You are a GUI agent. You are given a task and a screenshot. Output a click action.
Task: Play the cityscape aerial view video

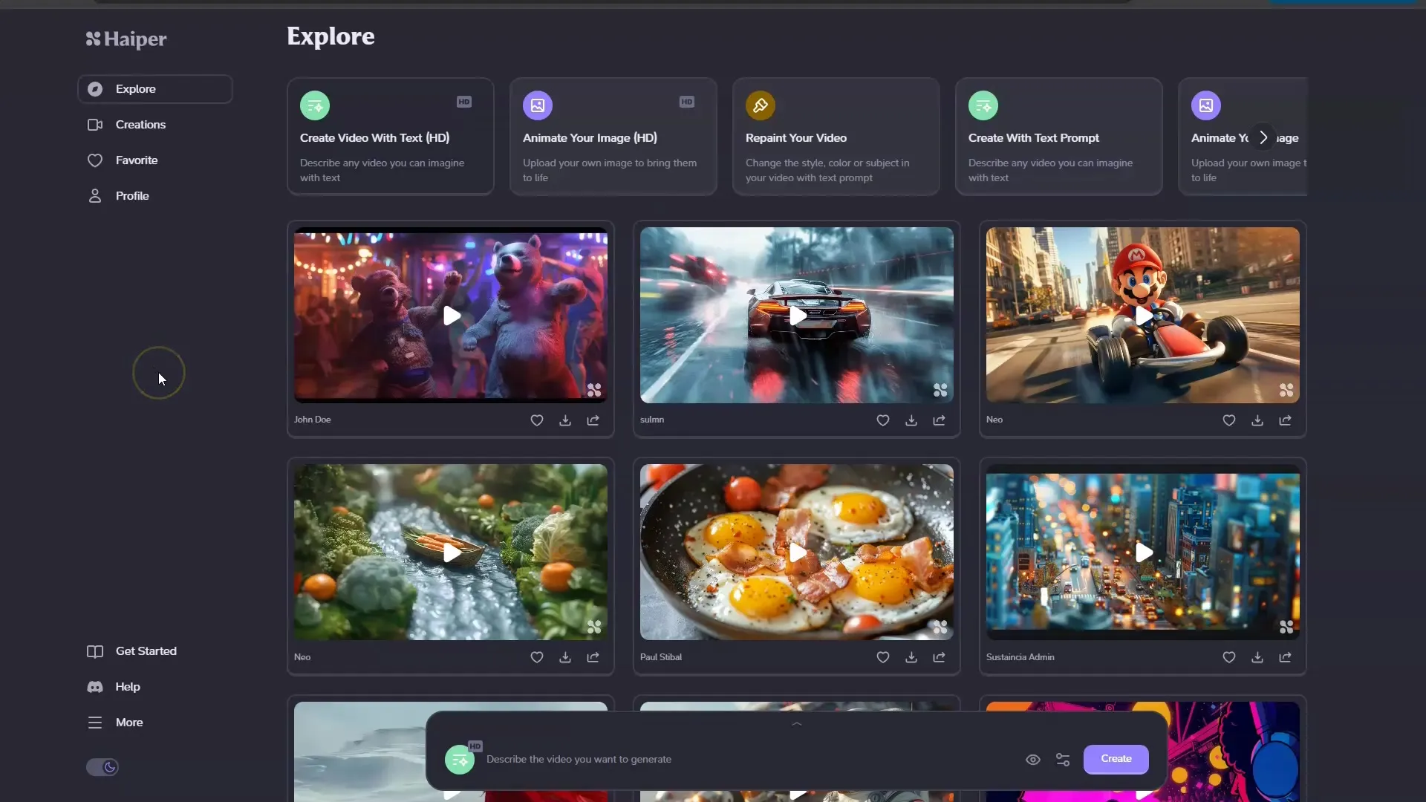tap(1143, 551)
